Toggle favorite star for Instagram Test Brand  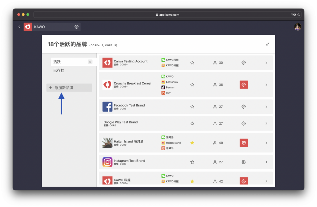coord(192,162)
